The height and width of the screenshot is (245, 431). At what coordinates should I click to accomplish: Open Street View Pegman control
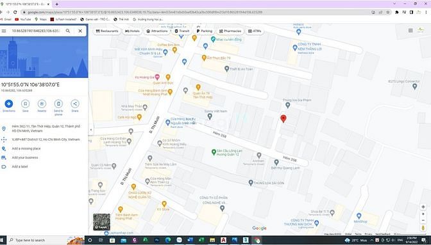(x=423, y=228)
